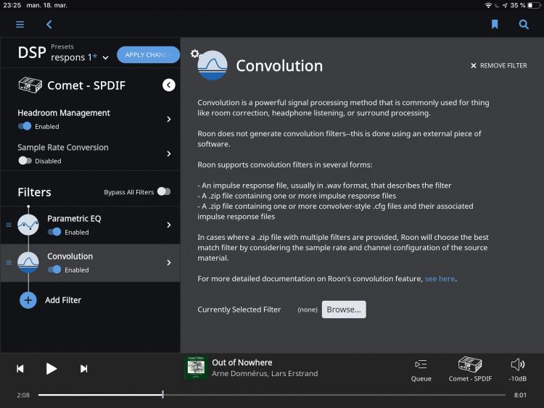Open the hamburger navigation menu
Image resolution: width=544 pixels, height=408 pixels.
tap(20, 24)
